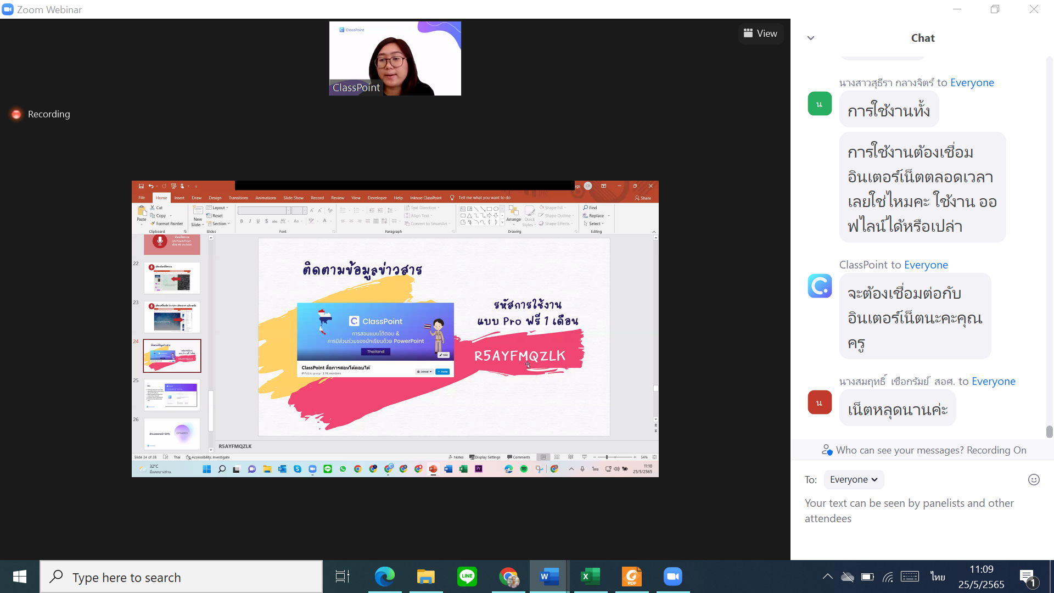Click the message 'การใช้งานทั้ง' in chat
Viewport: 1054px width, 593px height.
click(x=889, y=110)
